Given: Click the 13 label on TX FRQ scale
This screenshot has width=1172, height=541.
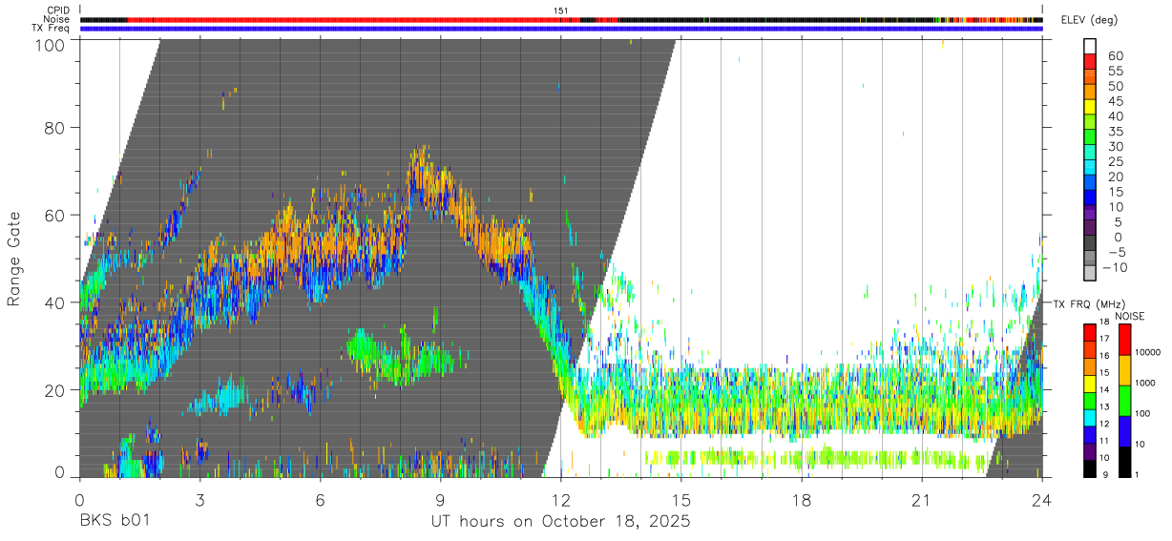Looking at the screenshot, I should point(1104,406).
